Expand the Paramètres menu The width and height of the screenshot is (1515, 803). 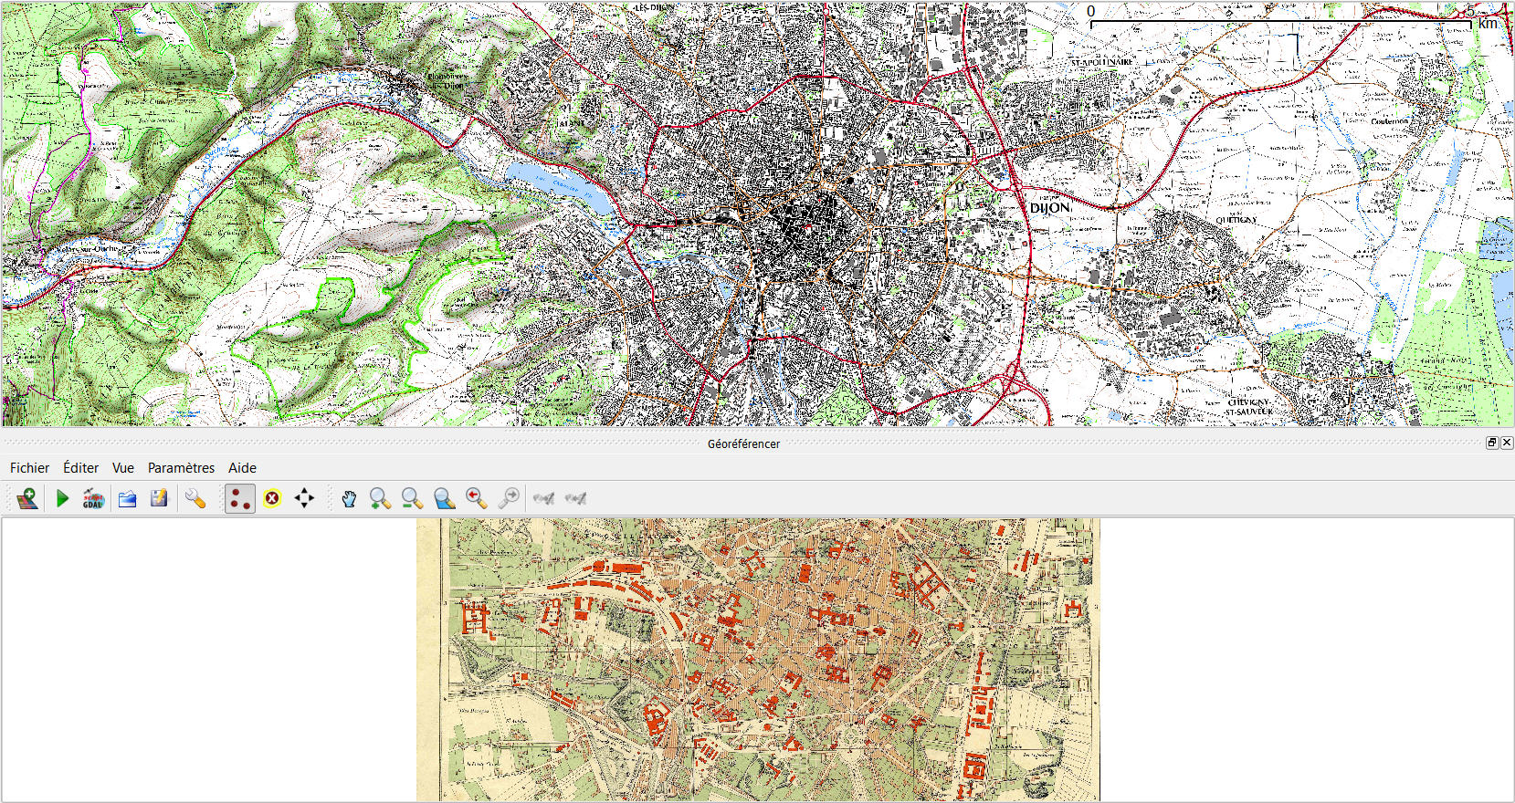[x=181, y=467]
